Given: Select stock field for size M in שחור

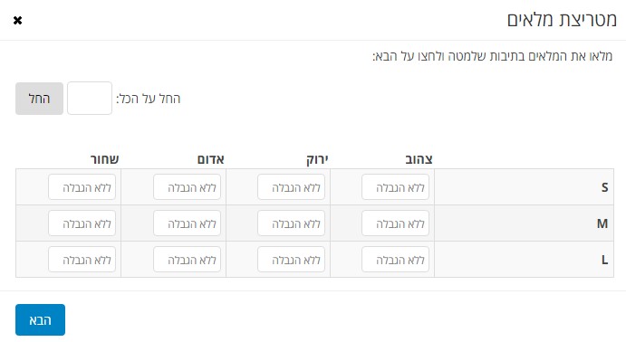Looking at the screenshot, I should pyautogui.click(x=82, y=223).
